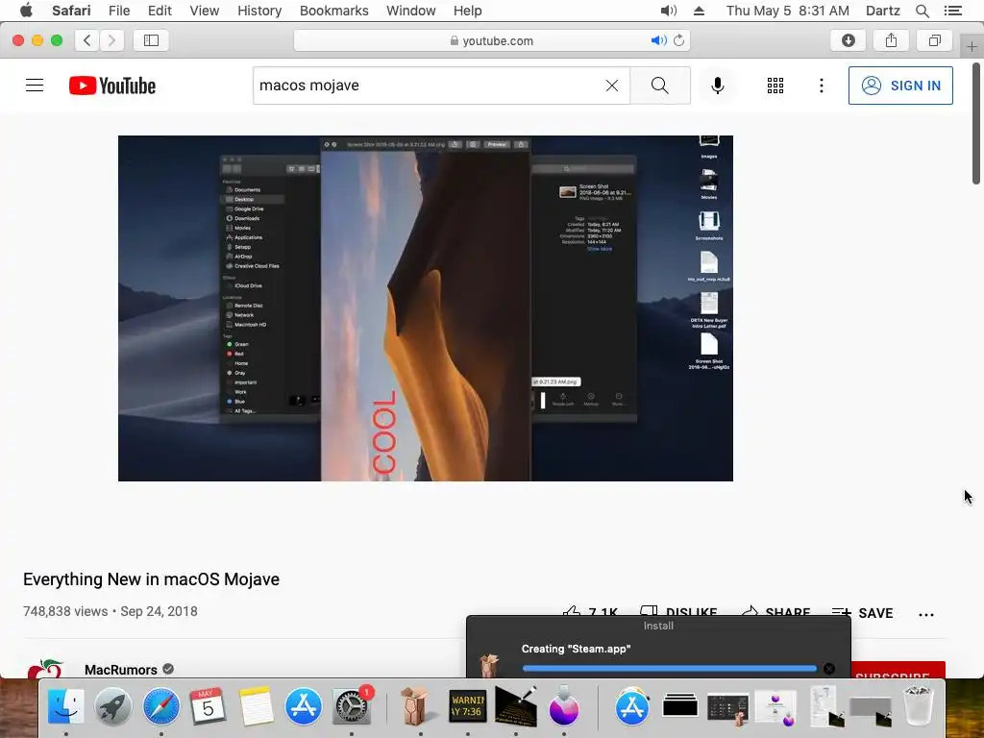Reload the page in Safari
The image size is (984, 738).
[679, 40]
